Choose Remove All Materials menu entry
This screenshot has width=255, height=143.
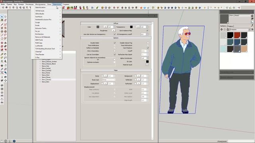46,37
